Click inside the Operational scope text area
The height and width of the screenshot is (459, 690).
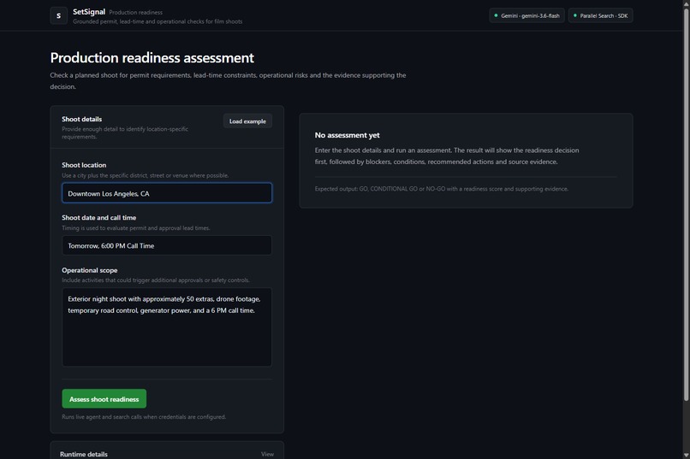tap(167, 327)
